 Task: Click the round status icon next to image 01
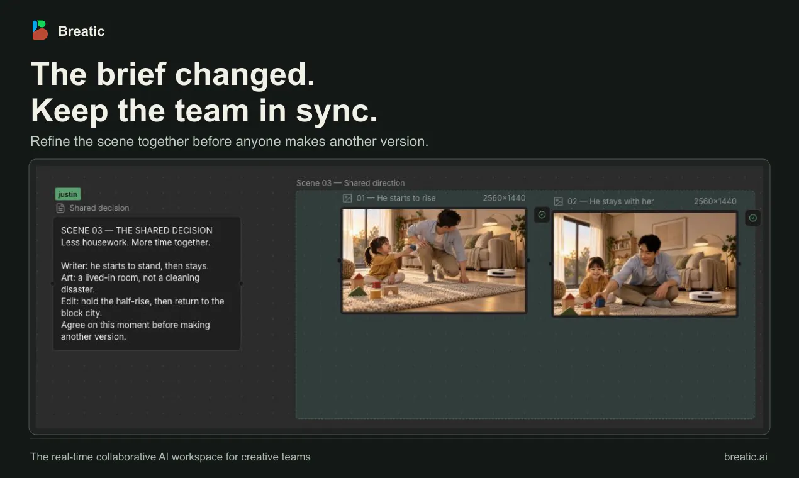(x=542, y=214)
